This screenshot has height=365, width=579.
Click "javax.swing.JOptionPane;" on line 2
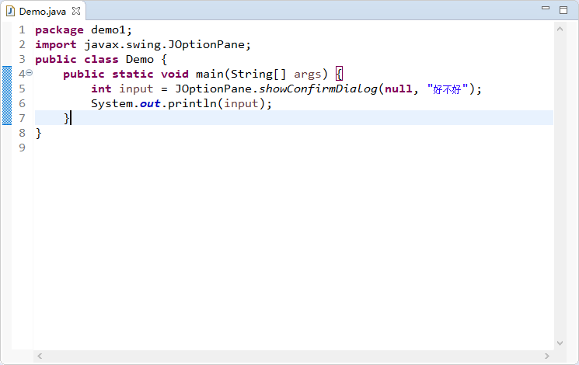coord(168,45)
